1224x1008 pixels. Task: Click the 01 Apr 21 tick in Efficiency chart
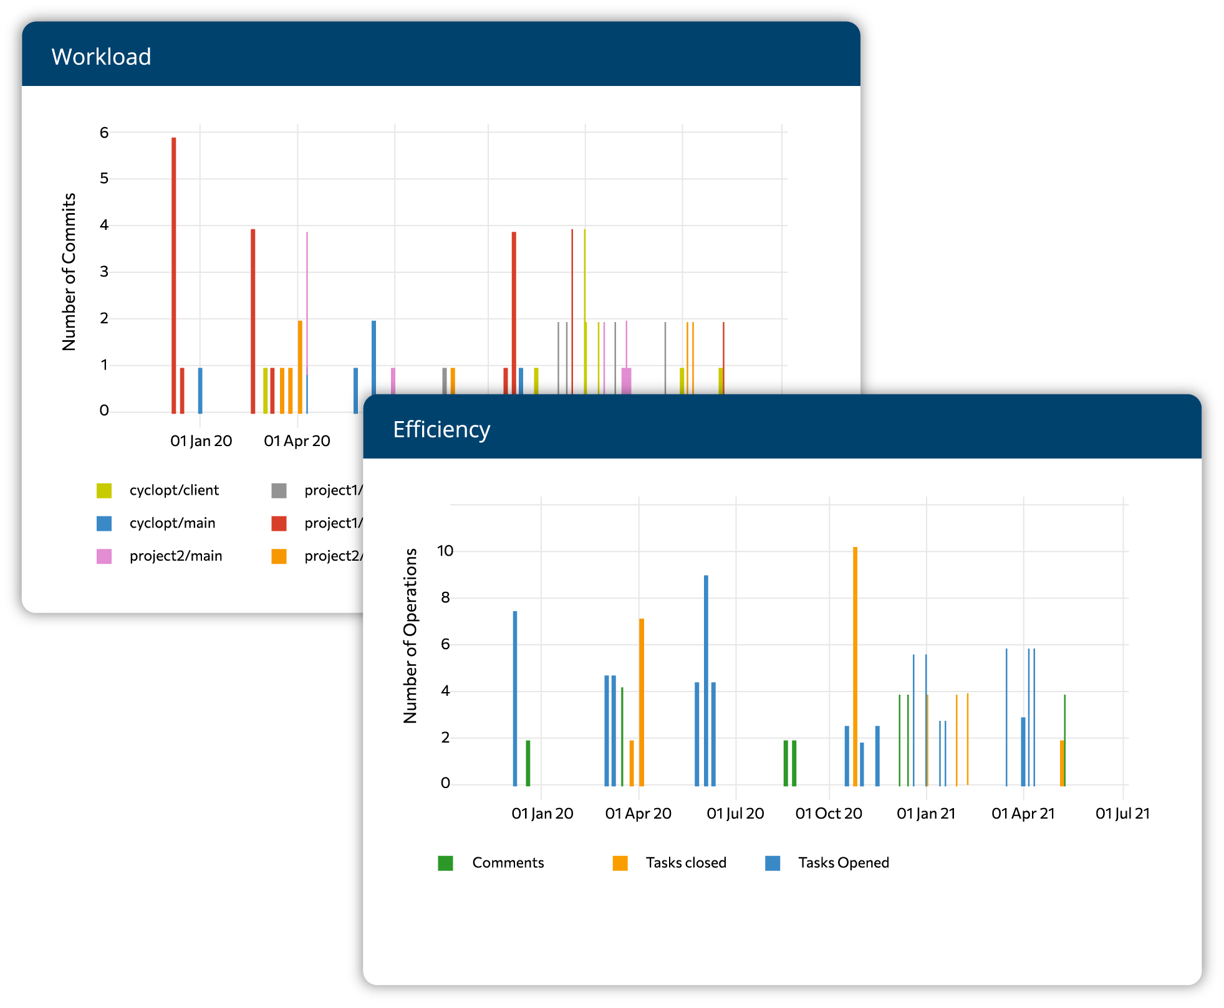(x=1023, y=814)
